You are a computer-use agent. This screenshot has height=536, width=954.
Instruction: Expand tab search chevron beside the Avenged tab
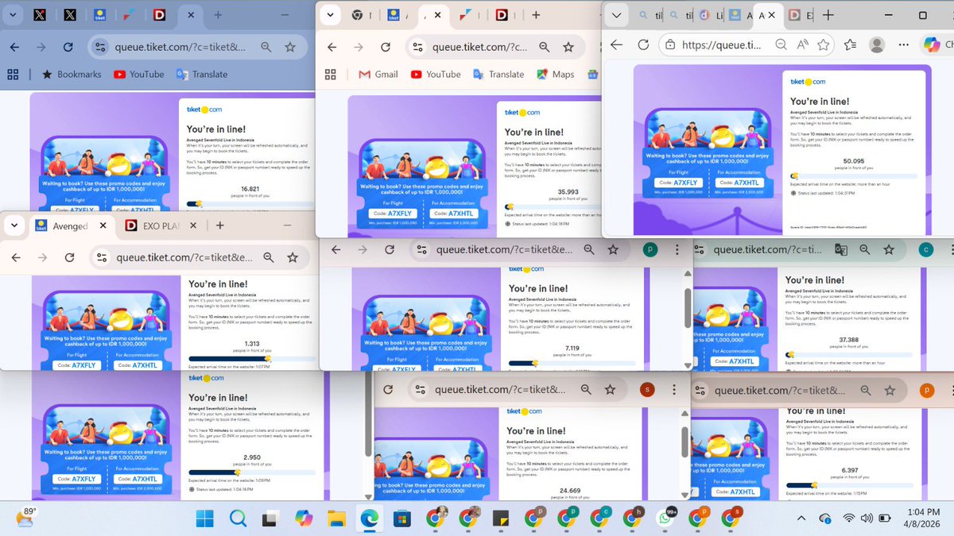click(x=14, y=226)
